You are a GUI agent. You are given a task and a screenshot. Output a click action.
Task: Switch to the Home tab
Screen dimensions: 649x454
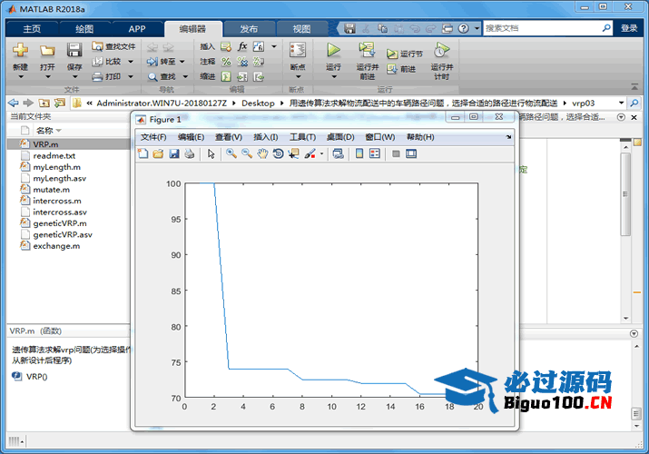point(32,29)
